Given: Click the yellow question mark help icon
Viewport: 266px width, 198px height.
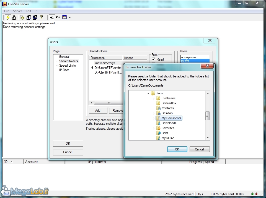Looking at the screenshot, I should click(x=42, y=17).
